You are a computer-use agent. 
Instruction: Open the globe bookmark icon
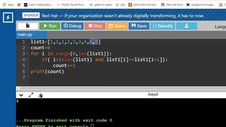19,5
